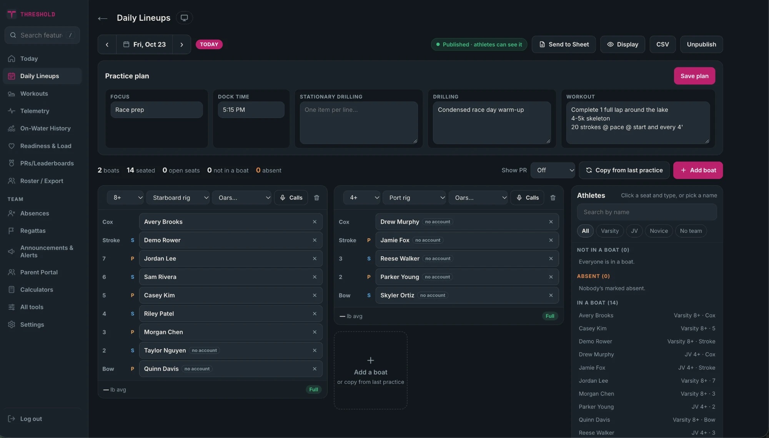Filter athletes by No team
The width and height of the screenshot is (769, 438).
[691, 231]
